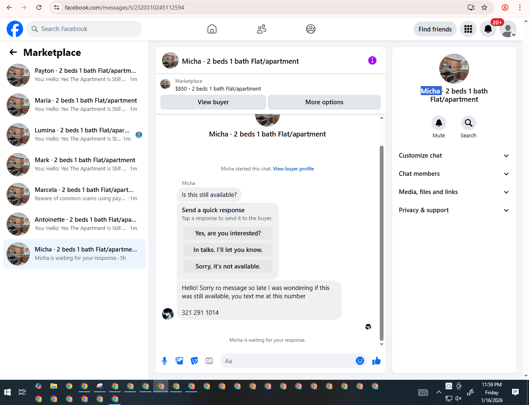Viewport: 529px width, 405px height.
Task: Open File Explorer from taskbar
Action: click(54, 386)
